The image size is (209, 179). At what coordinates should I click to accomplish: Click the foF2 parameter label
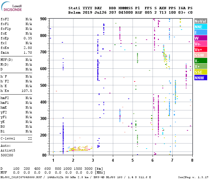pyautogui.click(x=5, y=19)
